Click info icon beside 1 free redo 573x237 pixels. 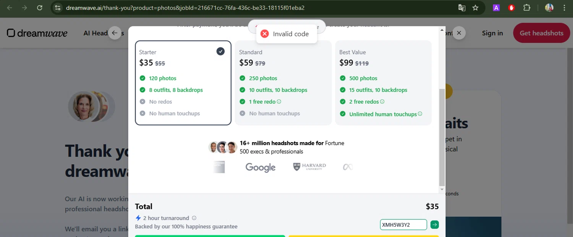point(279,102)
